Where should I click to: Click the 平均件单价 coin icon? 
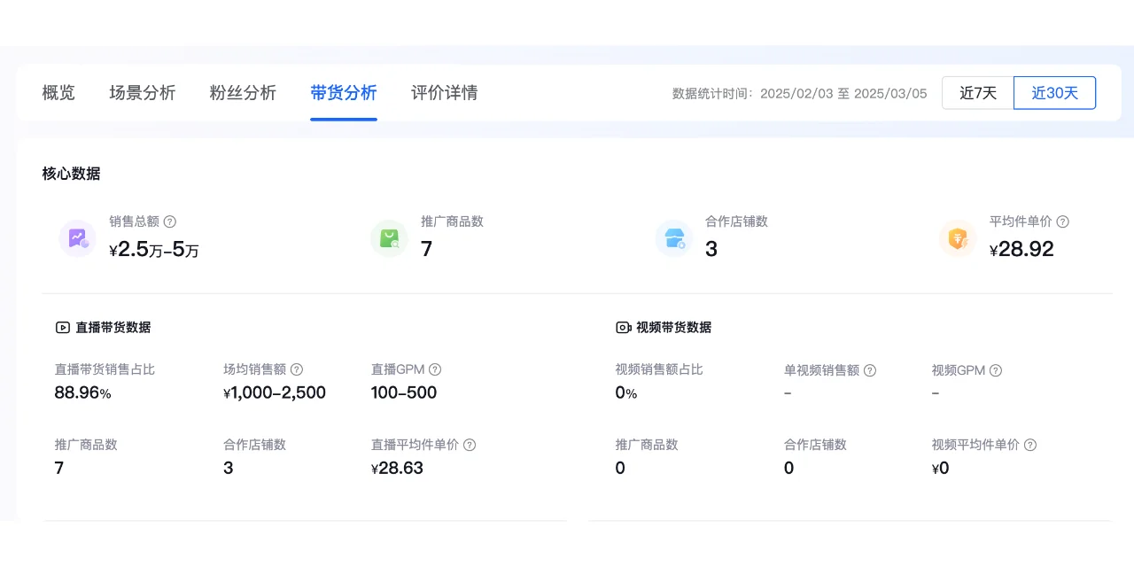coord(958,237)
